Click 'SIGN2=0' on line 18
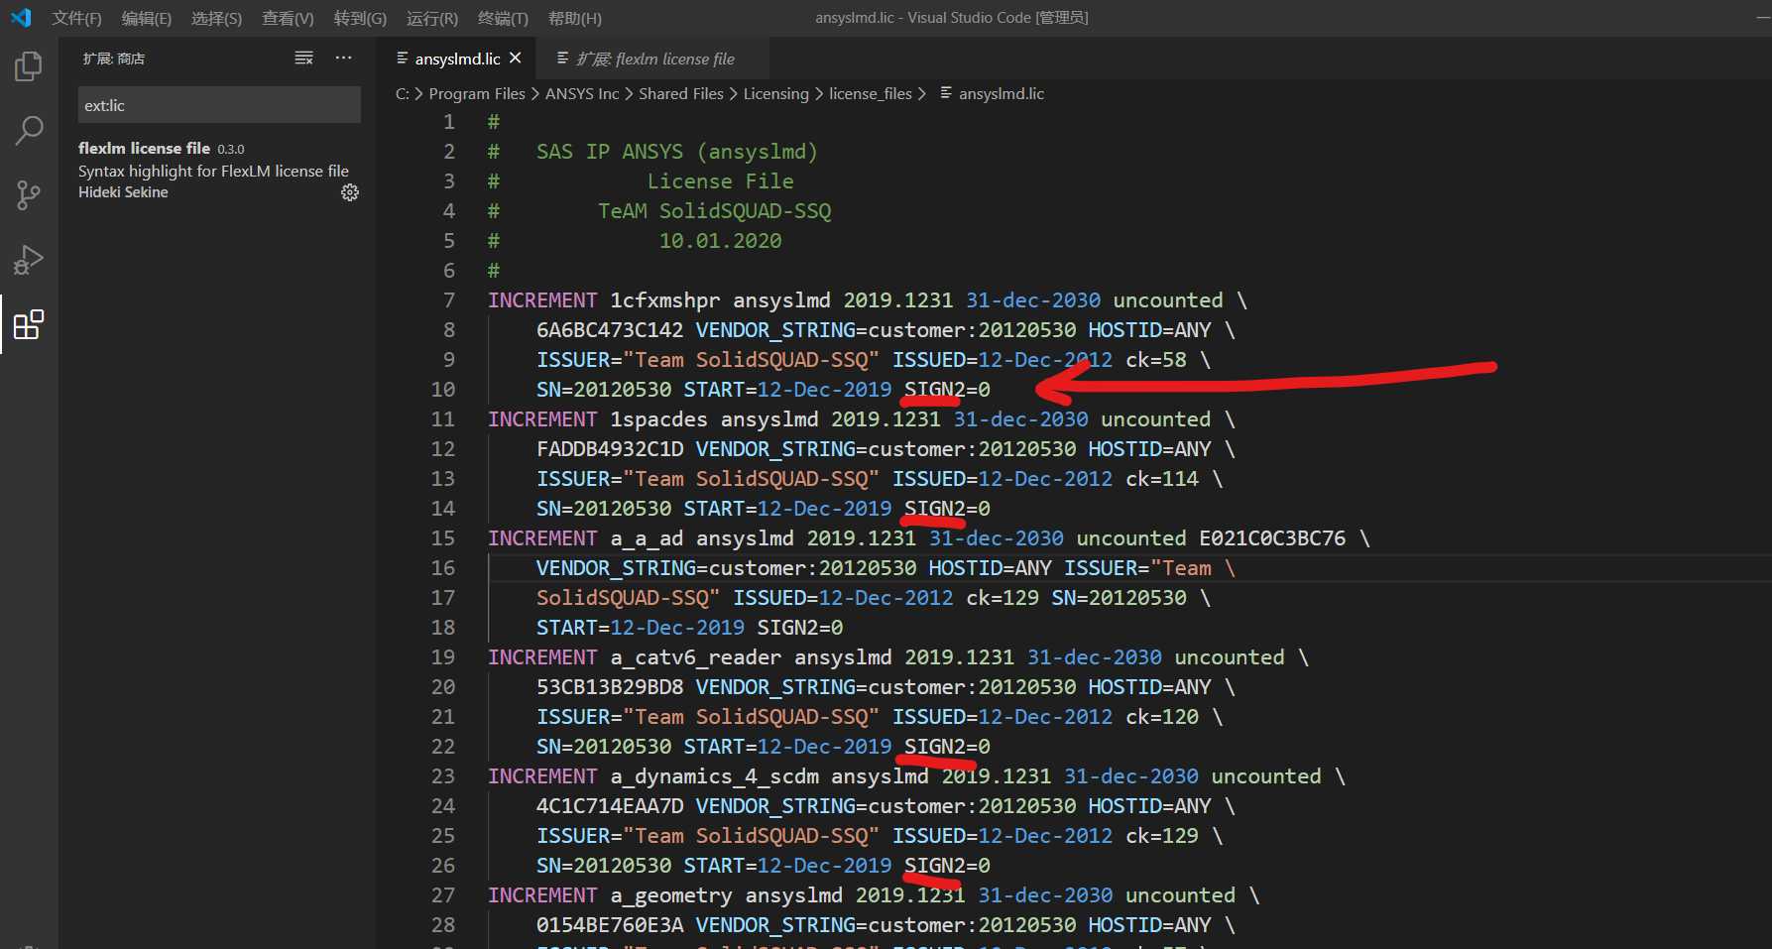Screen dimensions: 1772x949 coord(800,628)
